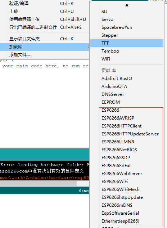Select ESP8266WiFiMesh library
This screenshot has width=167, height=228.
[x=127, y=189]
